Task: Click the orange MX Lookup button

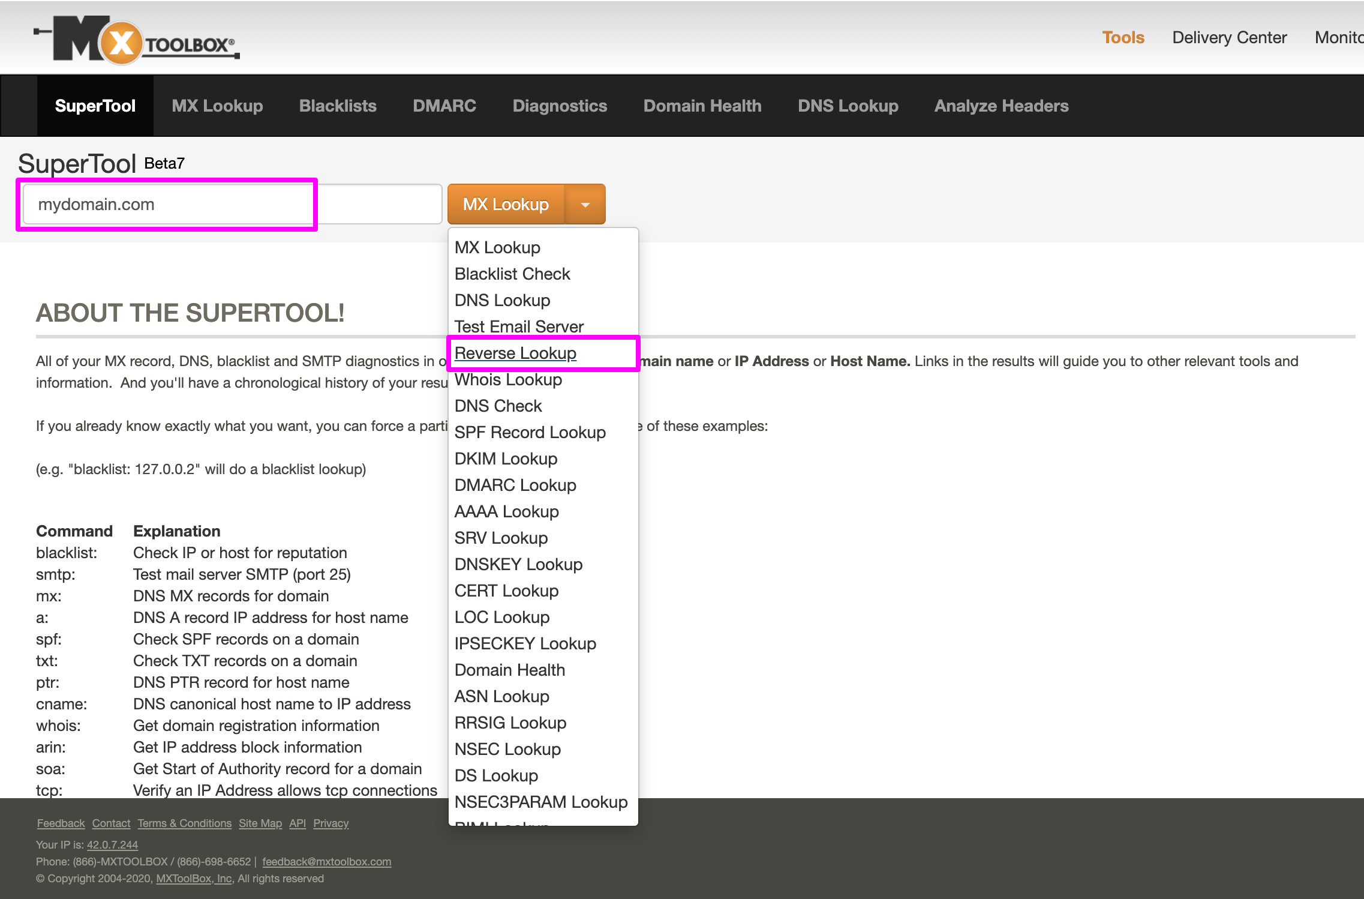Action: click(506, 203)
